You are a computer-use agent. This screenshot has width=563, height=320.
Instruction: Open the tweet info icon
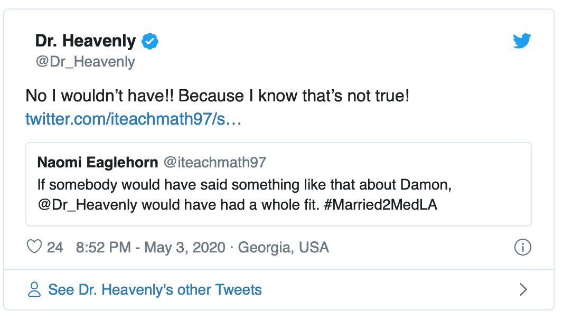(522, 247)
